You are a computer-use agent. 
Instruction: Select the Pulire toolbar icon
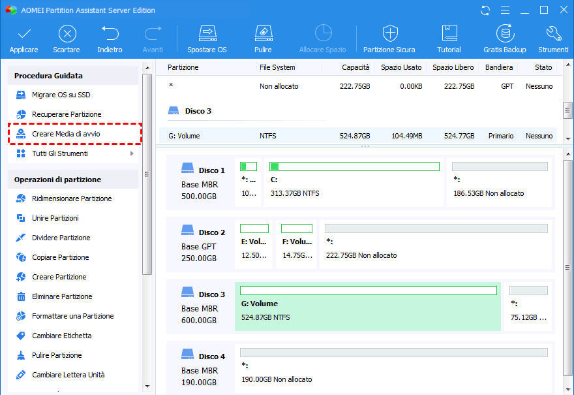click(263, 38)
